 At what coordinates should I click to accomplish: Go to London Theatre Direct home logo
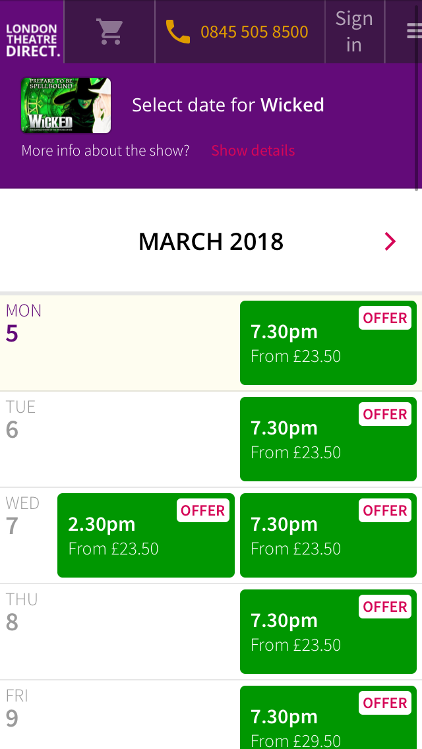tap(32, 41)
